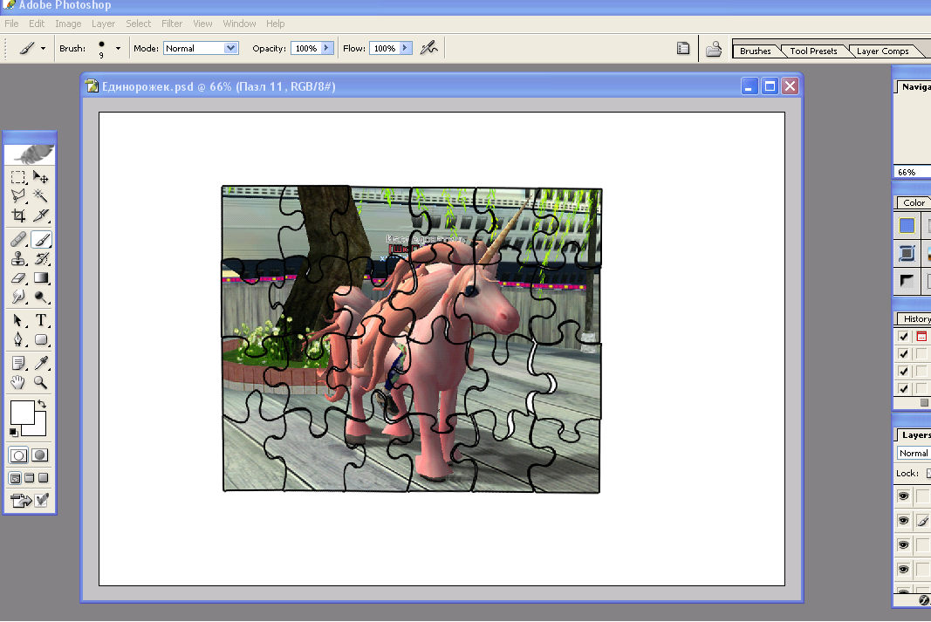Switch to the Tool Presets tab
This screenshot has width=931, height=622.
click(813, 51)
